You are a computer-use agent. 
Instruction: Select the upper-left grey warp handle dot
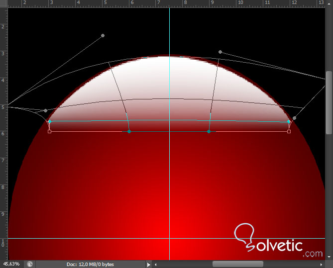tap(103, 35)
